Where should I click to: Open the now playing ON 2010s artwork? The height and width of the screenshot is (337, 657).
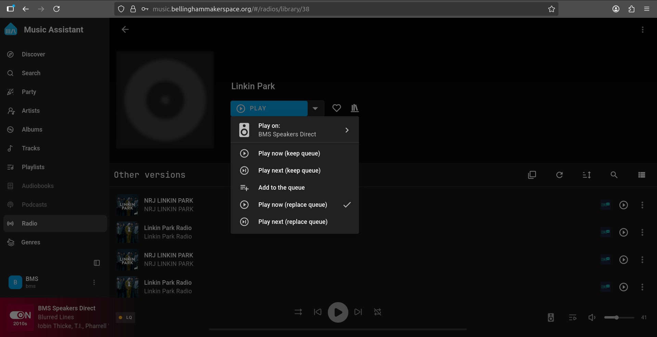coord(20,318)
